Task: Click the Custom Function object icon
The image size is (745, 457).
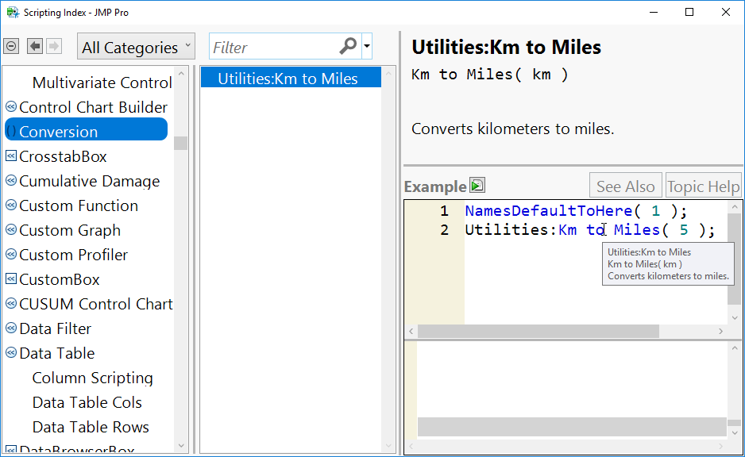Action: (11, 205)
